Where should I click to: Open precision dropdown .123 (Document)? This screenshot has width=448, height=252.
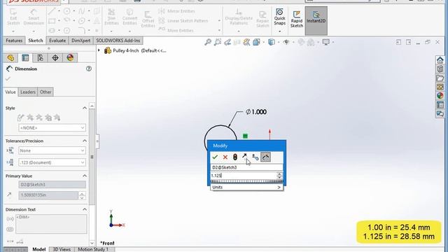click(52, 162)
